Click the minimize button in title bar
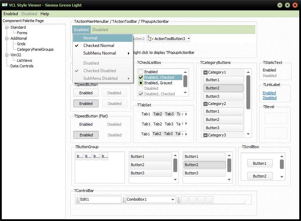The height and width of the screenshot is (221, 301). pyautogui.click(x=280, y=5)
